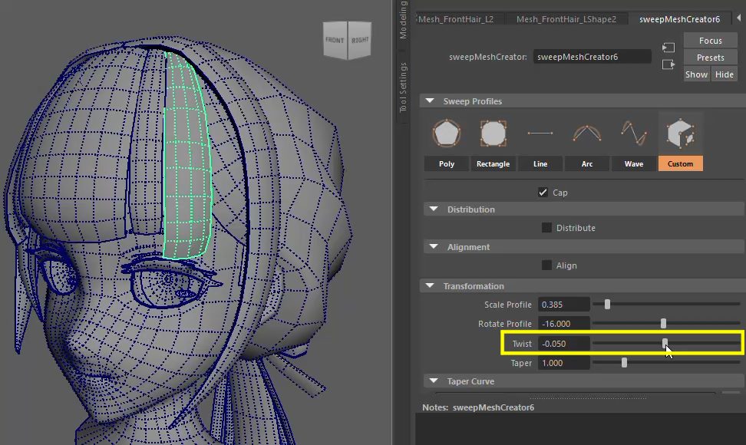Uncheck the Cap checkbox
The width and height of the screenshot is (746, 445).
543,193
